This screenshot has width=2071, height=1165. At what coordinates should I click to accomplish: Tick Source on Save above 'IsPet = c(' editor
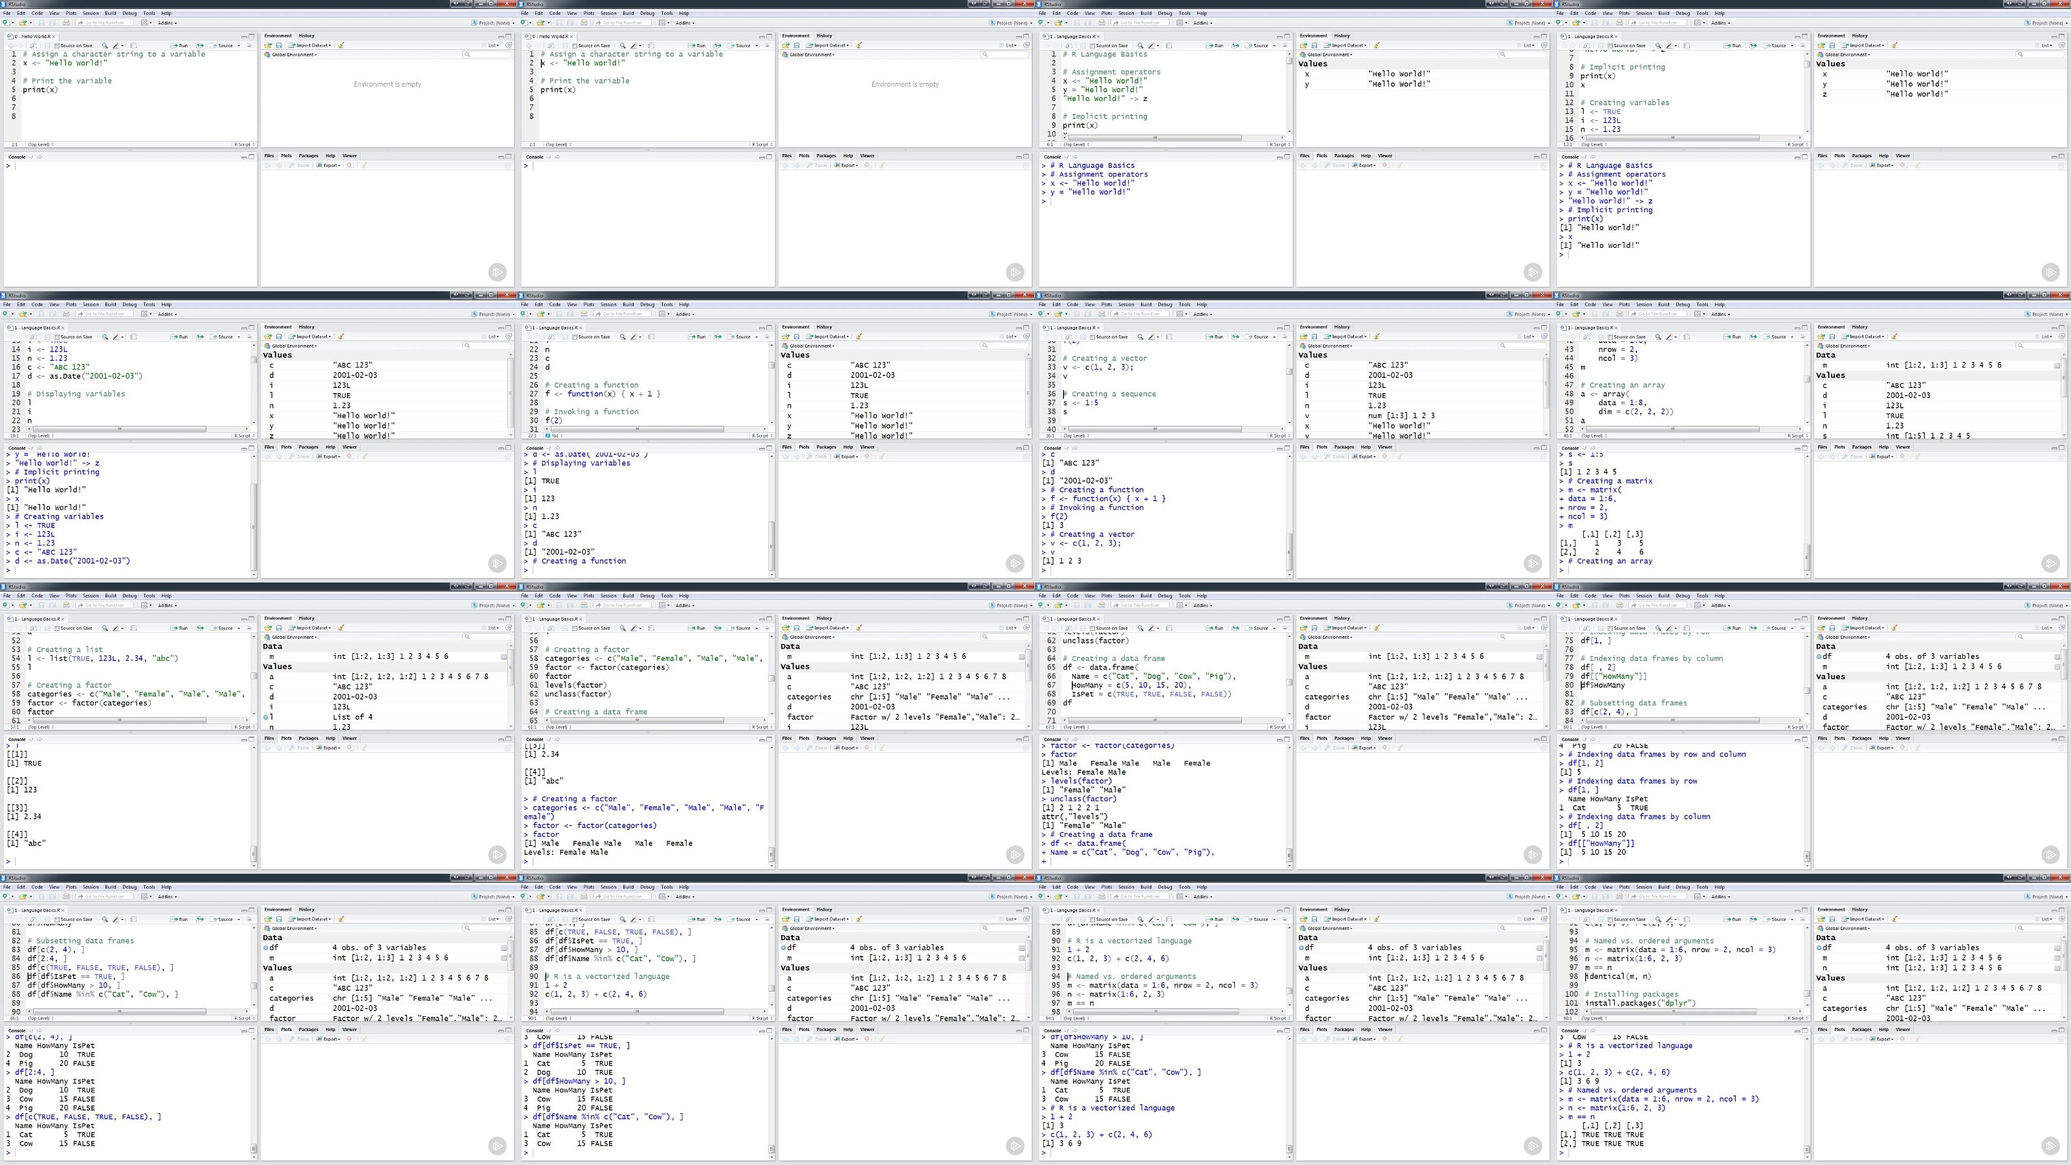tap(1092, 628)
